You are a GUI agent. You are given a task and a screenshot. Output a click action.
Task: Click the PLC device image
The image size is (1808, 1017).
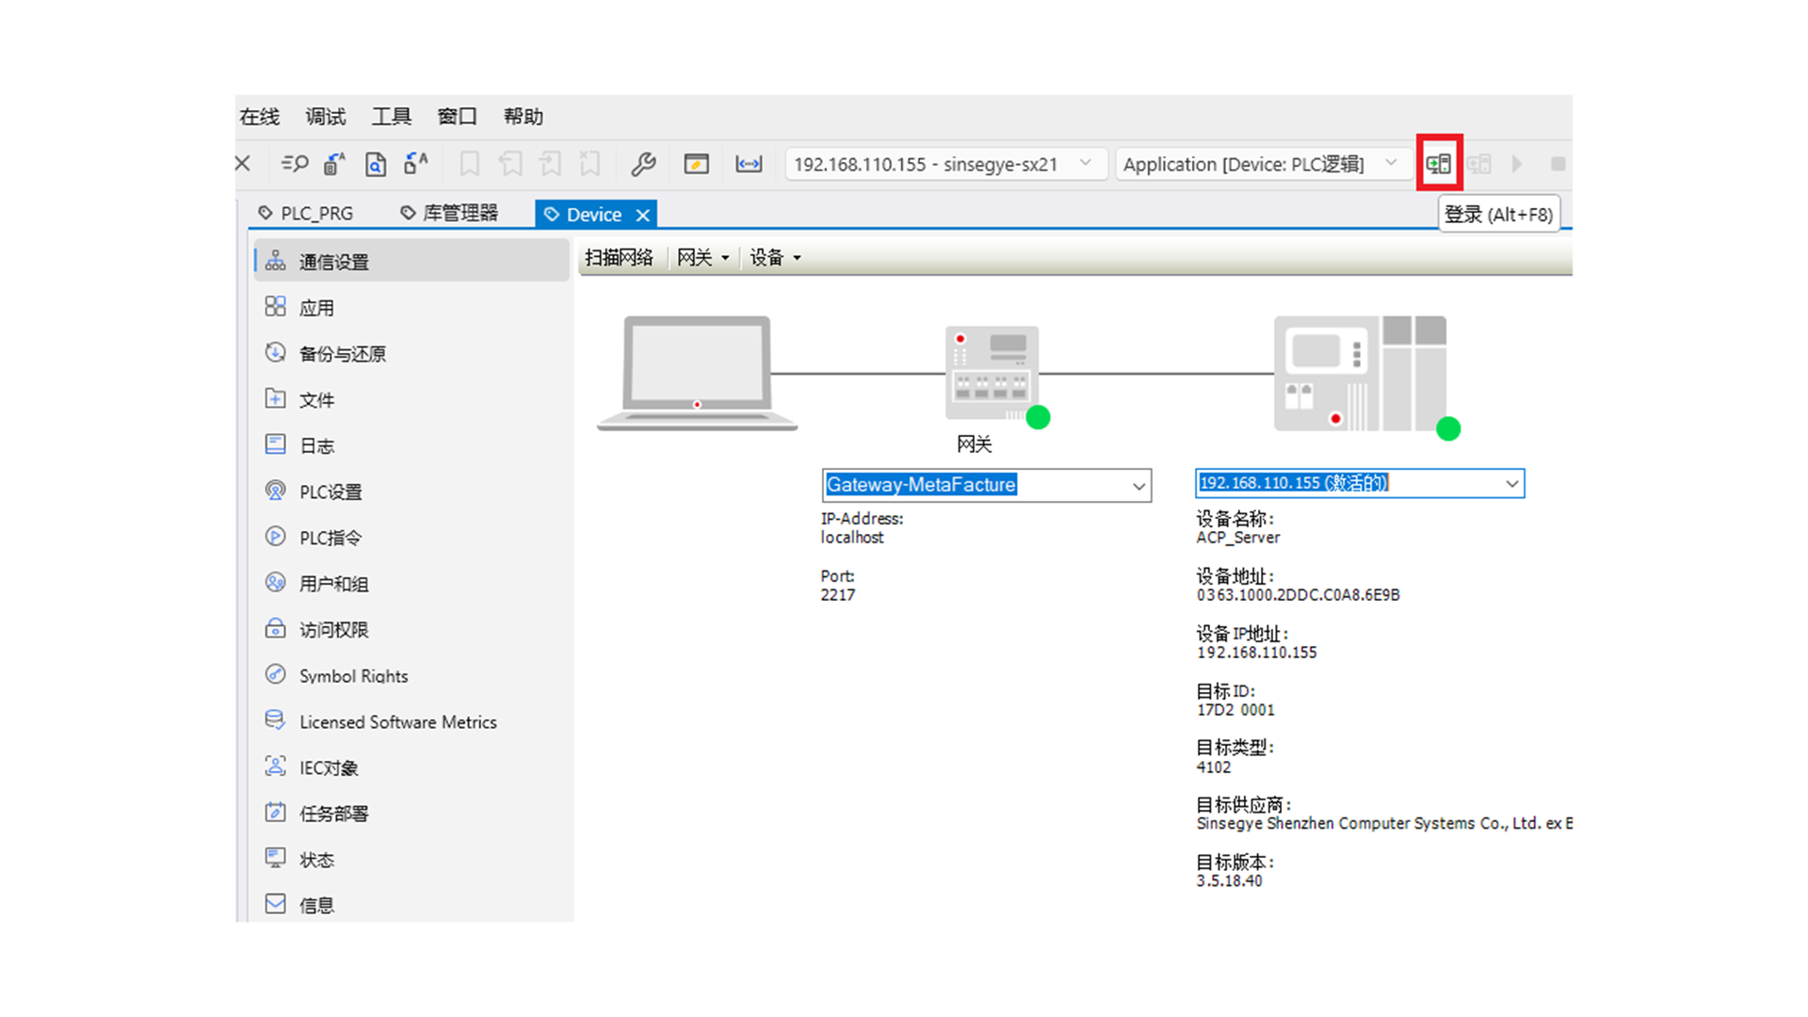point(1359,374)
